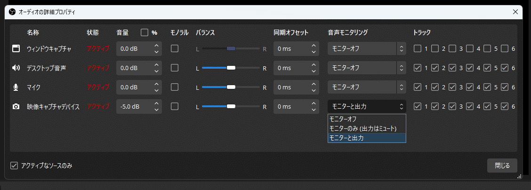531x190 pixels.
Task: Enable mono for デスクトップ音声
Action: point(174,68)
